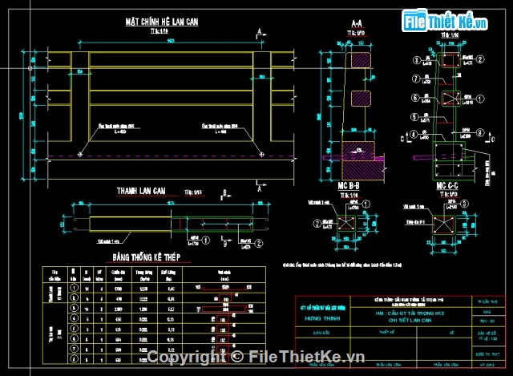Image resolution: width=513 pixels, height=376 pixels.
Task: Click the 'THIẾT KẾ' cell in title block
Action: pyautogui.click(x=386, y=332)
